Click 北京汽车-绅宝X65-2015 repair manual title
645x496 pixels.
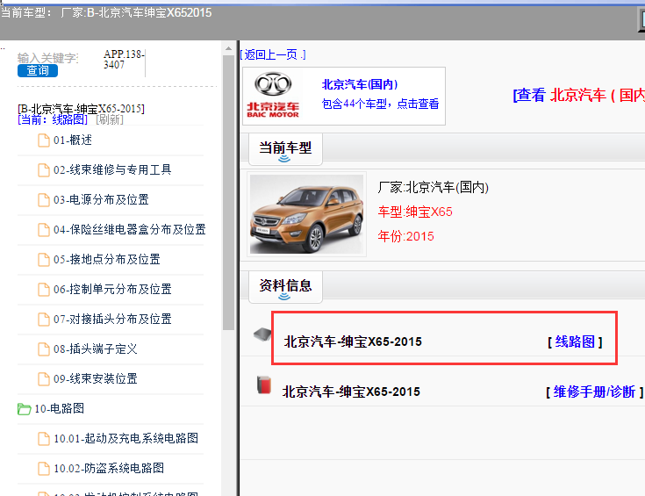click(x=351, y=392)
